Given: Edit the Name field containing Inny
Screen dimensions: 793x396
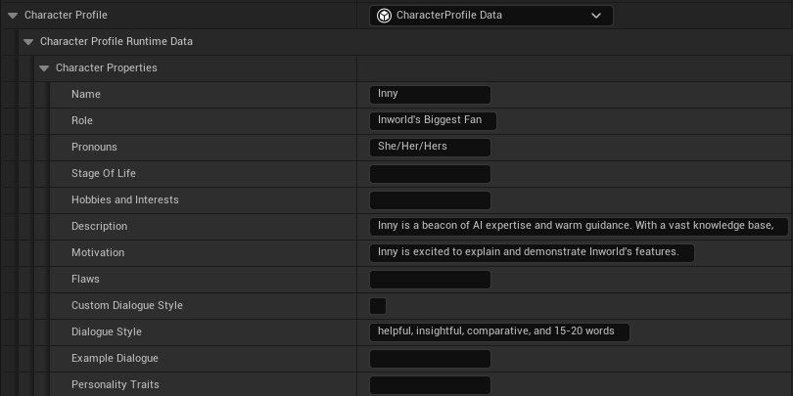Looking at the screenshot, I should (430, 95).
